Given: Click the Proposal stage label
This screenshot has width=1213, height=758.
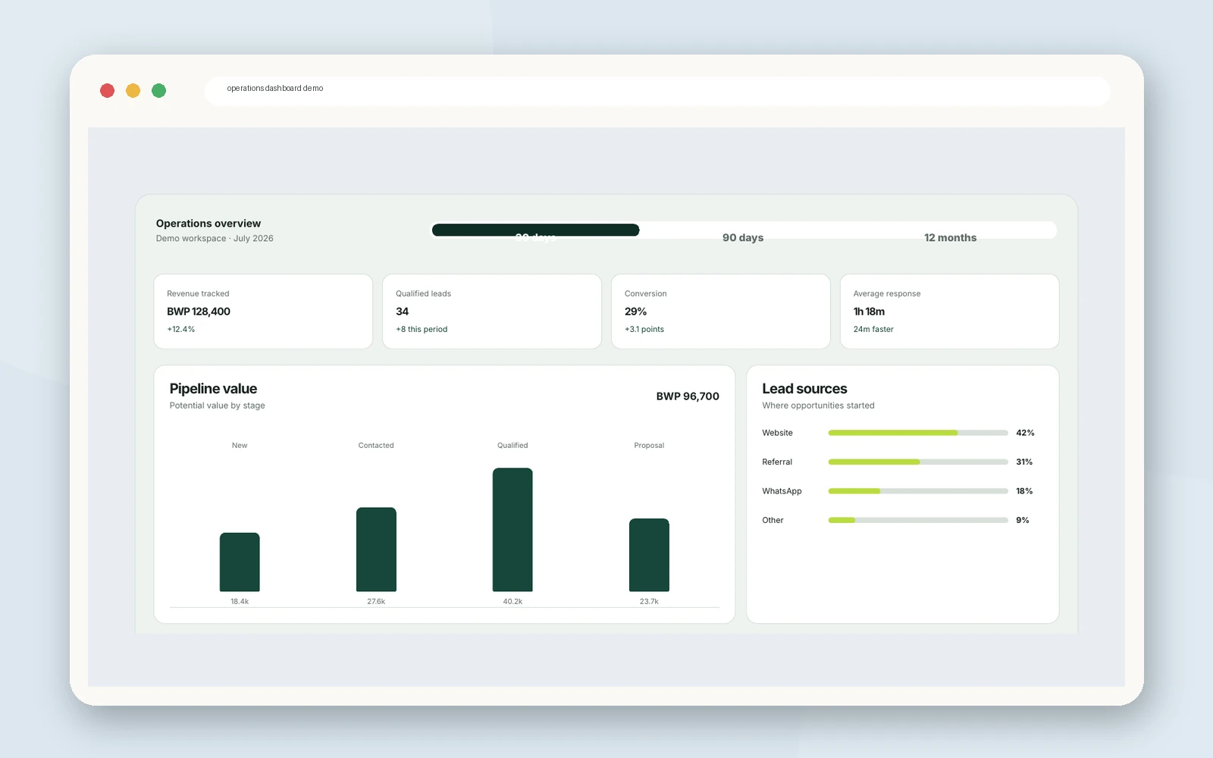Looking at the screenshot, I should click(649, 446).
